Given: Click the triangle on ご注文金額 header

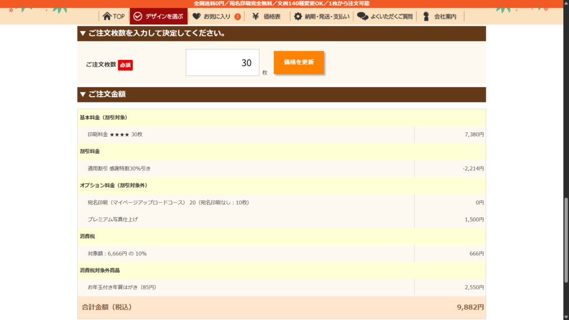Looking at the screenshot, I should point(82,94).
